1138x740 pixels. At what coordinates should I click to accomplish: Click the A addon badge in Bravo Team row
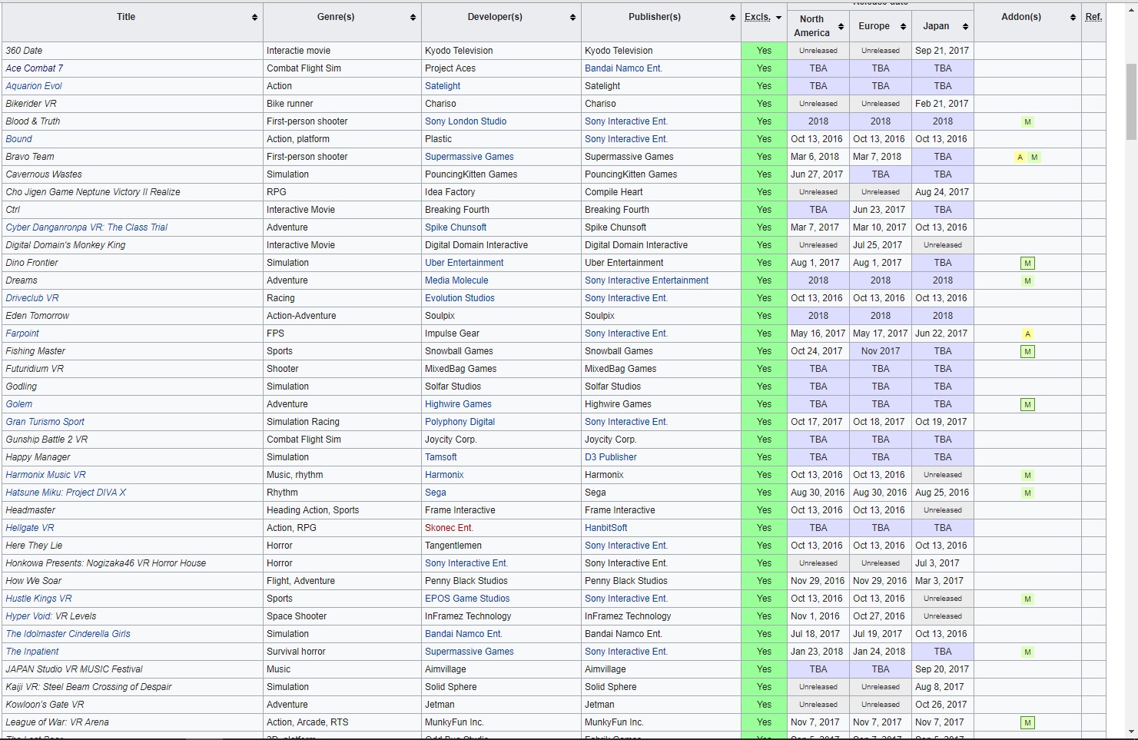pos(1020,157)
